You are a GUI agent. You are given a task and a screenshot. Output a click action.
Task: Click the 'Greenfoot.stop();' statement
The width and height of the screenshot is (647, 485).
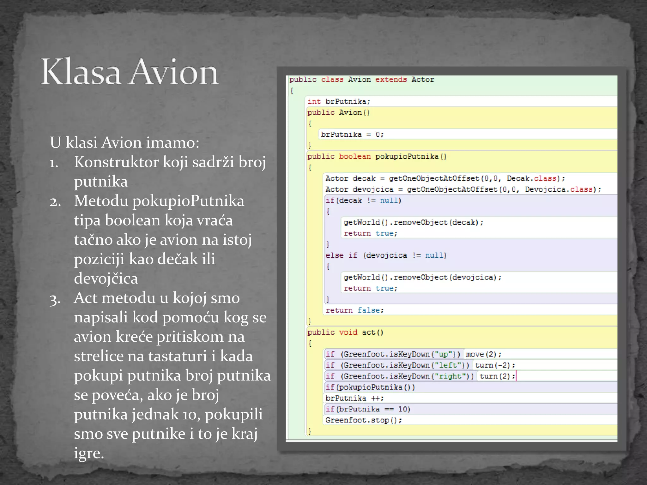point(363,420)
